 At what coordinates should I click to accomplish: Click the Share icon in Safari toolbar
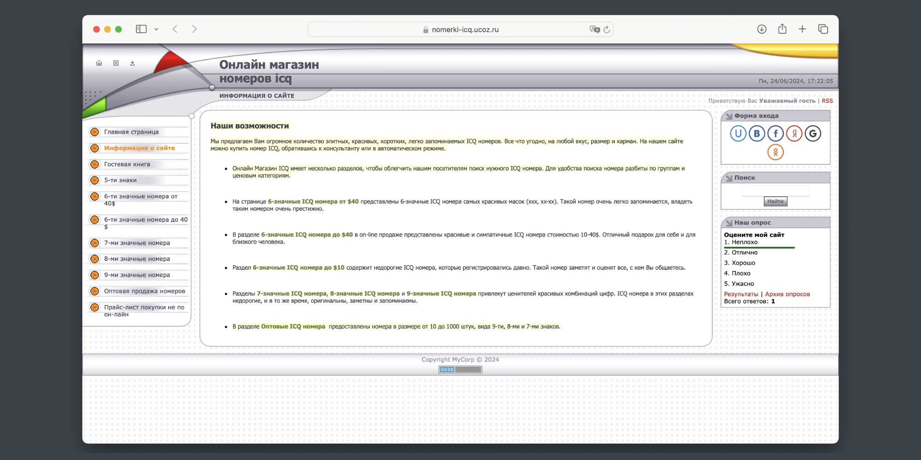(x=782, y=29)
